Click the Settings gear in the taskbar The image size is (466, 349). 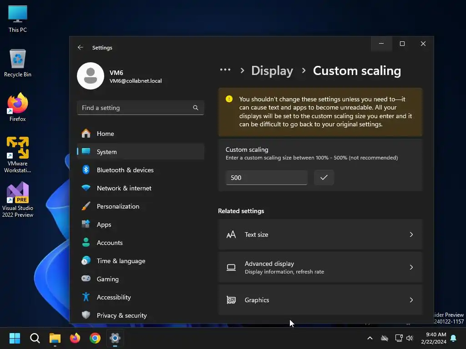click(115, 338)
